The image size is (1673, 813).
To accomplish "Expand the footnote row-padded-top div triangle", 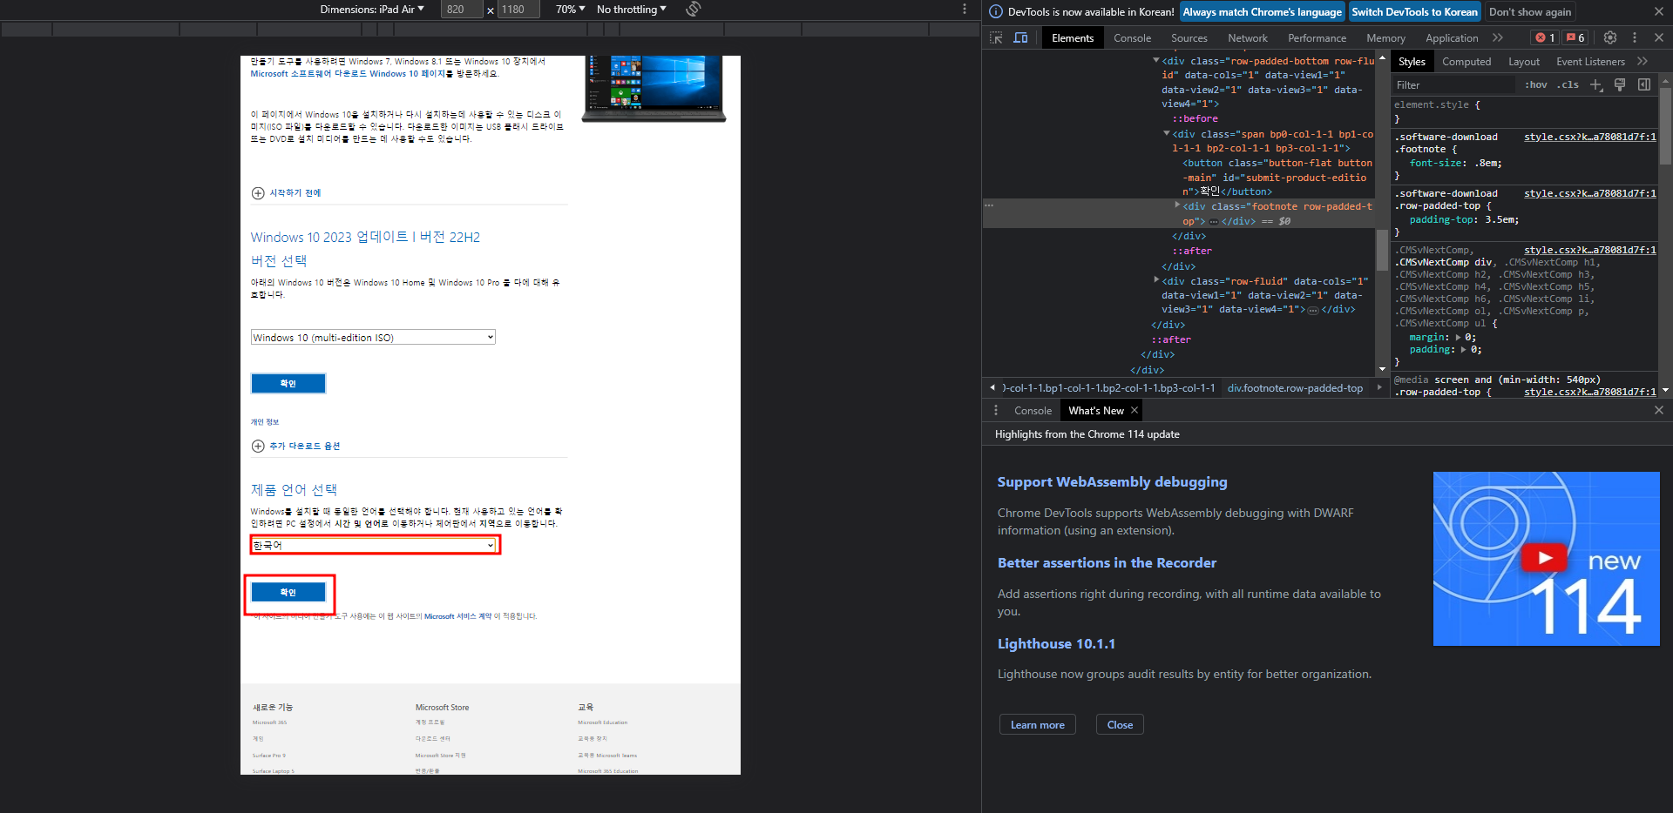I will pos(1177,205).
